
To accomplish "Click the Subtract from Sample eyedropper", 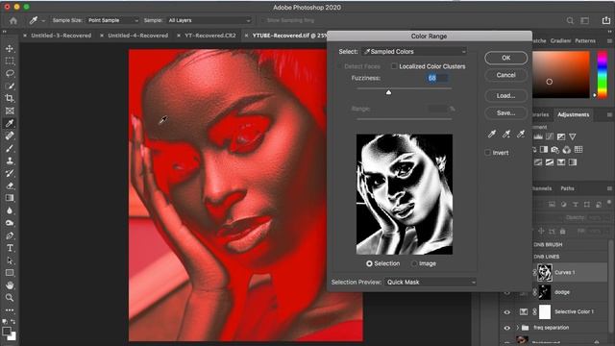I will (x=521, y=135).
